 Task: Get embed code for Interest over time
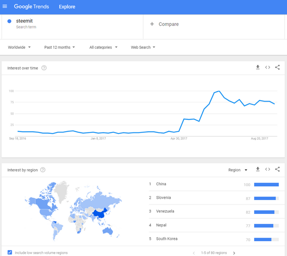tap(268, 67)
